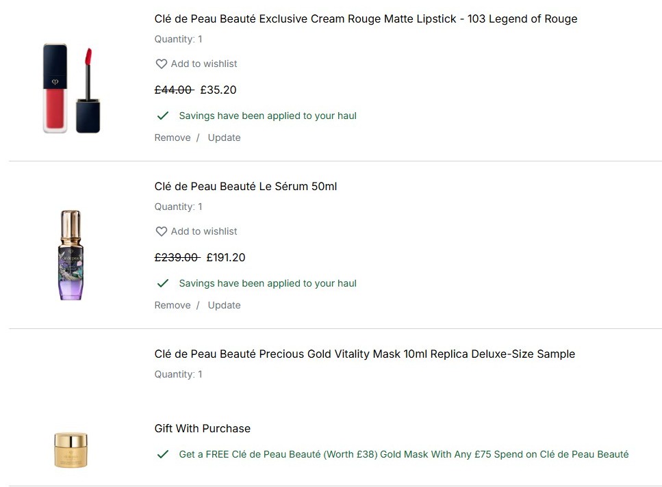Screen dimensions: 662x487
Task: Remove the Cream Rouge Matte Lipstick from basket
Action: [173, 137]
